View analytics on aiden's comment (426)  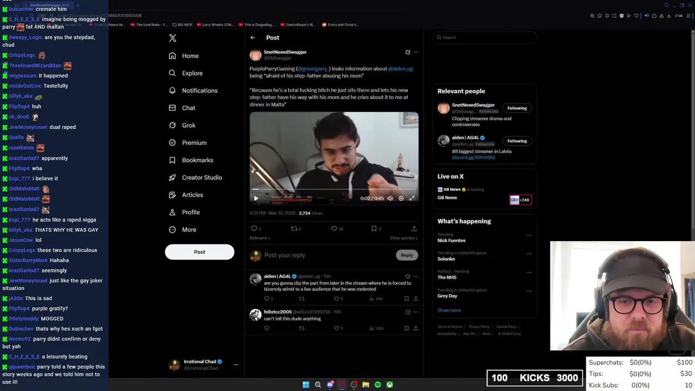pyautogui.click(x=376, y=299)
